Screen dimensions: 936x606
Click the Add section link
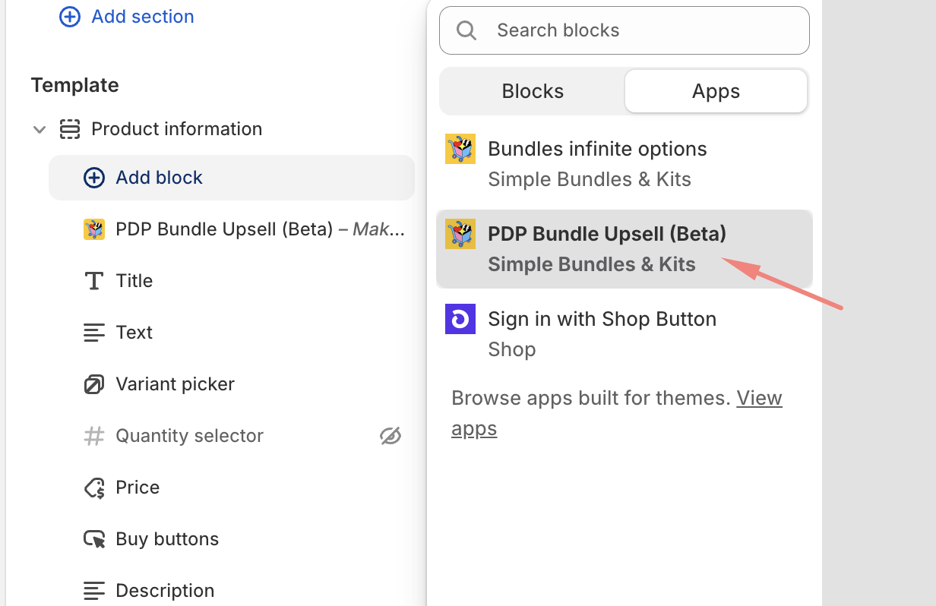click(x=143, y=17)
